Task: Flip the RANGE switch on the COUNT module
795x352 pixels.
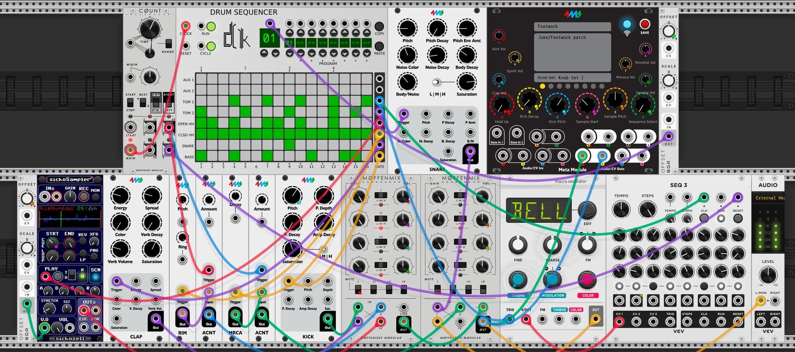Action: tap(168, 43)
